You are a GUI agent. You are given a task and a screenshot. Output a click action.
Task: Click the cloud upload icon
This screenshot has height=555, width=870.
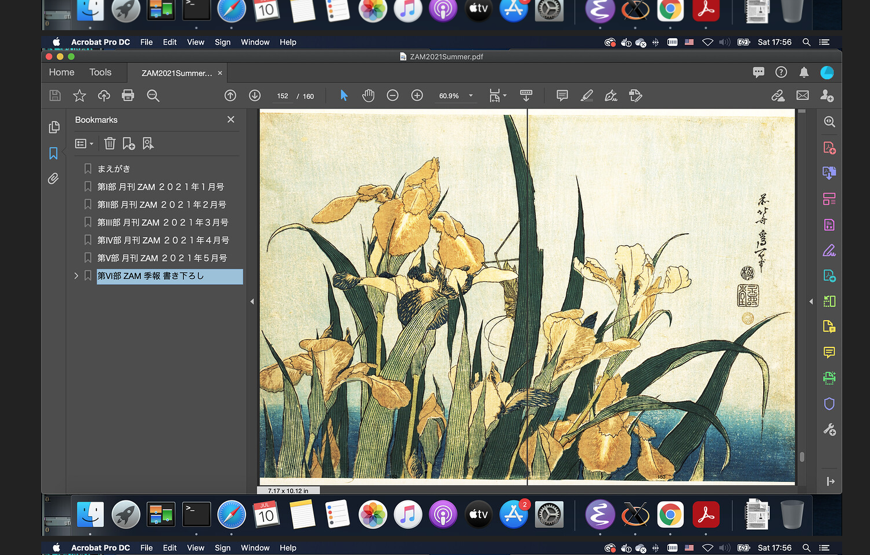point(104,96)
